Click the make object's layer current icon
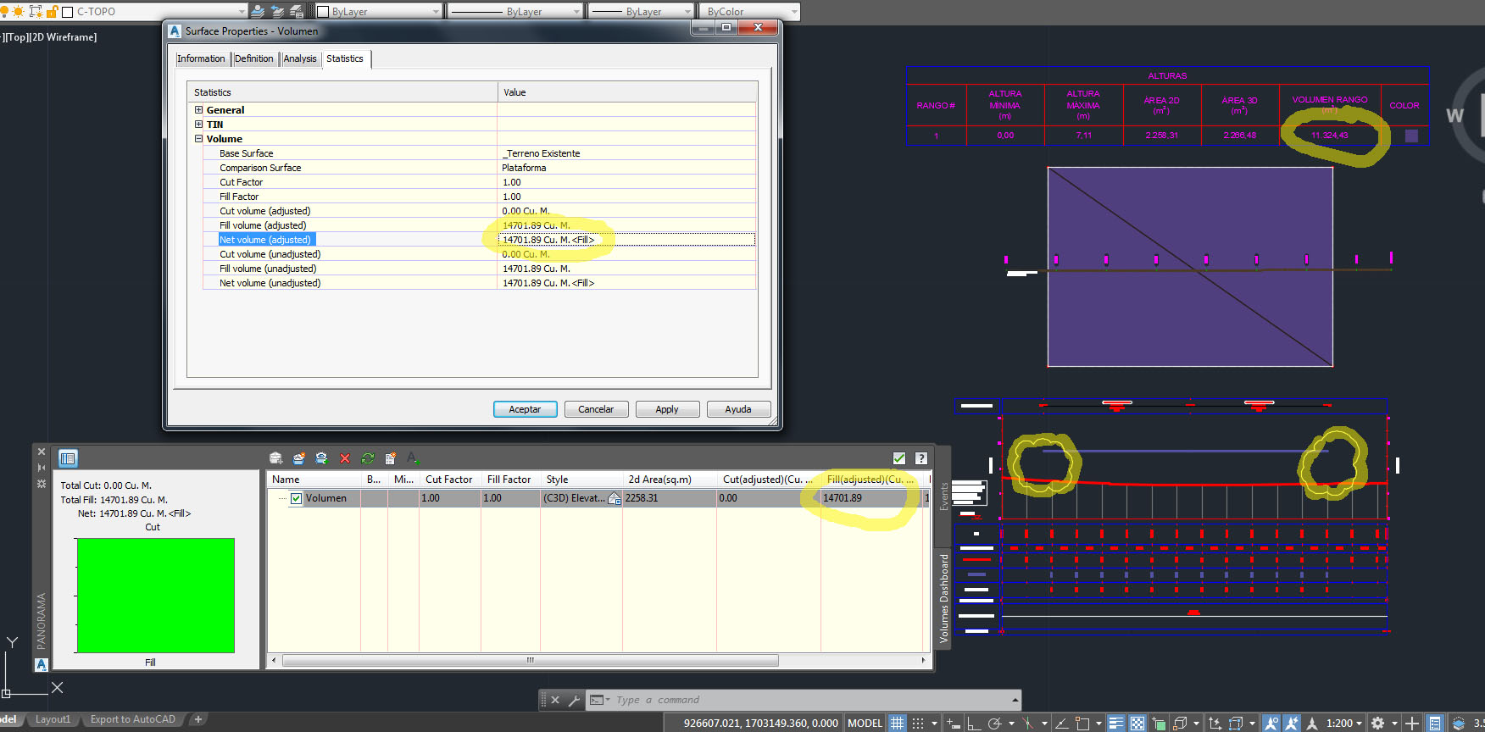Screen dimensions: 1485x732 (x=258, y=11)
